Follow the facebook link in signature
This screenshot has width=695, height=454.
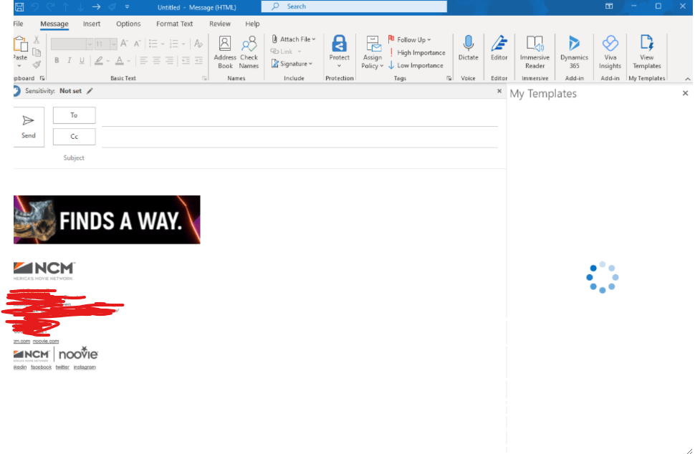click(x=42, y=367)
